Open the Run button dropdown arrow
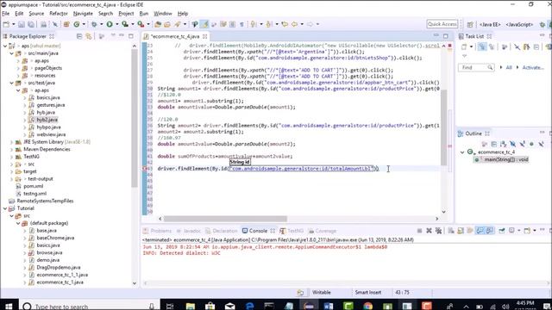Viewport: 552px width, 310px height. click(116, 24)
